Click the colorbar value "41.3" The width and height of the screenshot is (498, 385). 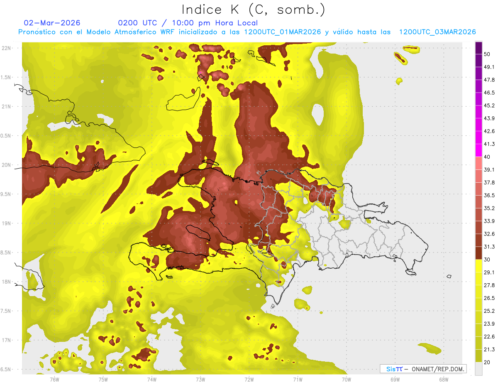[490, 144]
